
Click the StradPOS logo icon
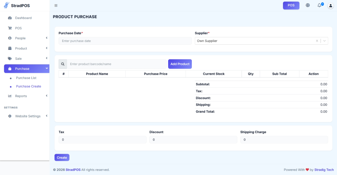click(x=7, y=5)
